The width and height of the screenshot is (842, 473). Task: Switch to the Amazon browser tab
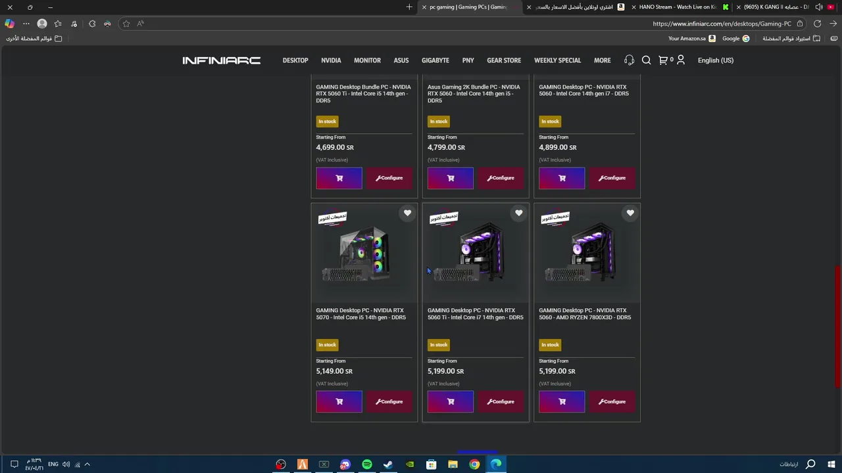[x=576, y=7]
